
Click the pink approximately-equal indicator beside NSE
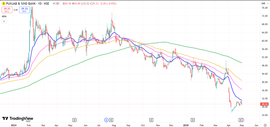tap(57, 3)
